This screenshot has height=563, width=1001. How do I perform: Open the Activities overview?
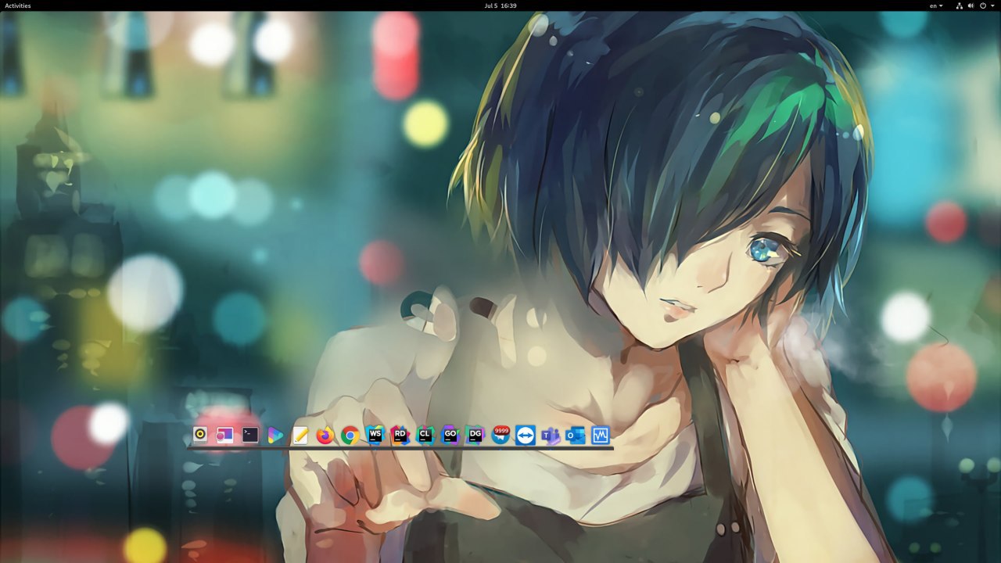click(x=18, y=5)
